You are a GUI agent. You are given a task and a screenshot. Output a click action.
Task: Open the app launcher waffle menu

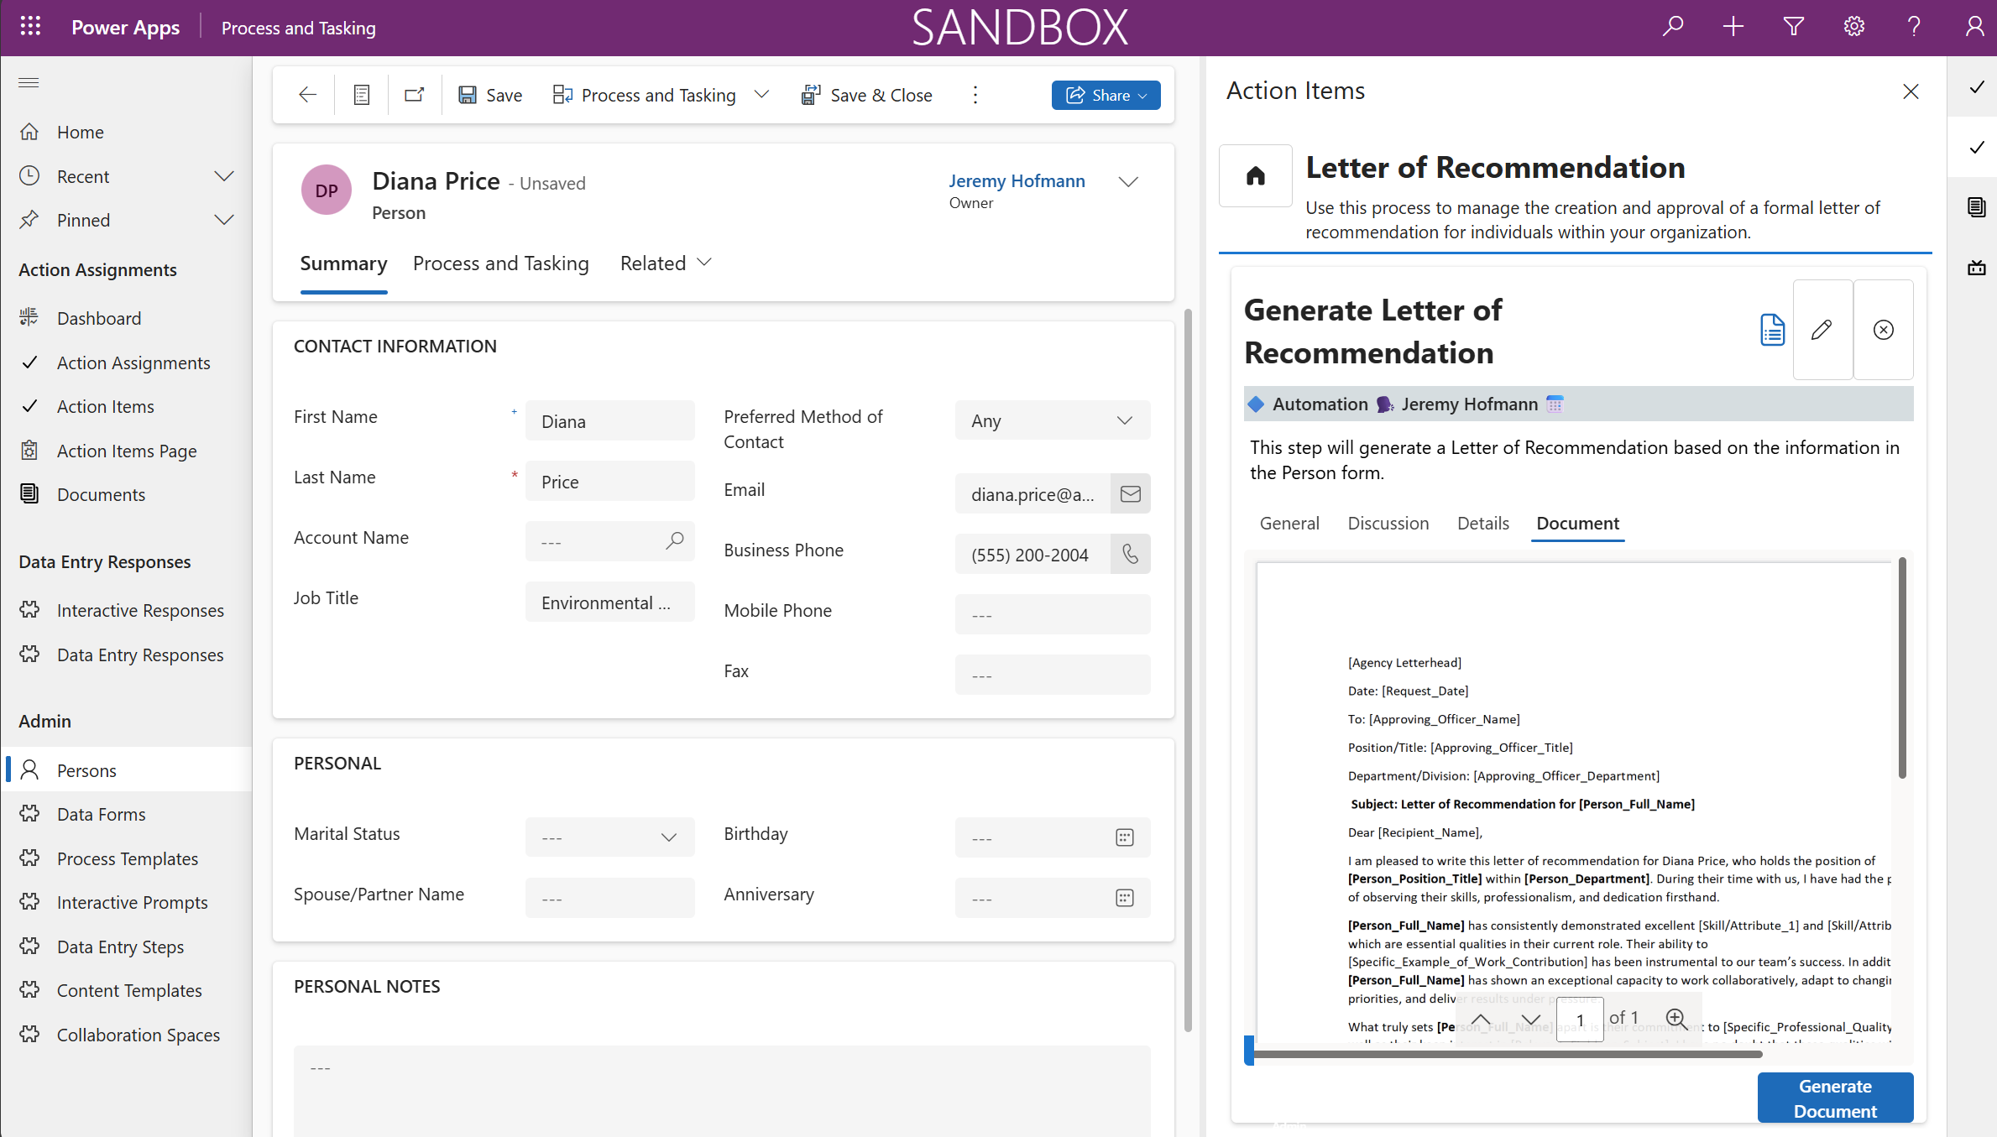[30, 28]
